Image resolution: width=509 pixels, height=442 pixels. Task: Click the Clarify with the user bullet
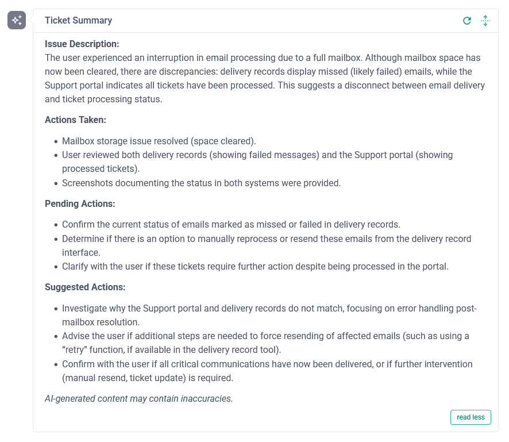tap(255, 266)
